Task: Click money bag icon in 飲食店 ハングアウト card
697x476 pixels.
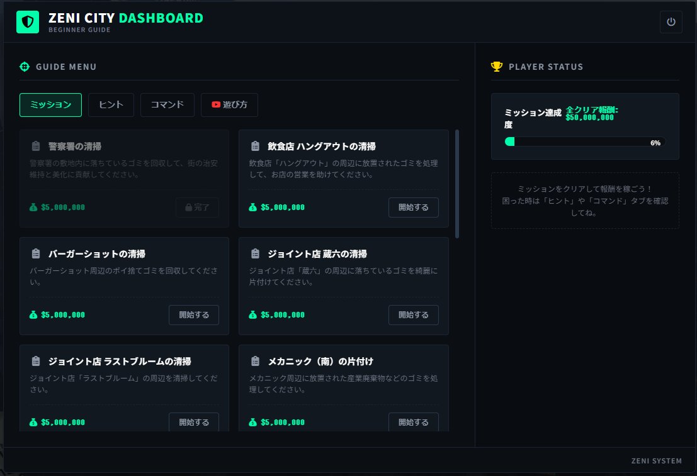Action: [x=253, y=208]
